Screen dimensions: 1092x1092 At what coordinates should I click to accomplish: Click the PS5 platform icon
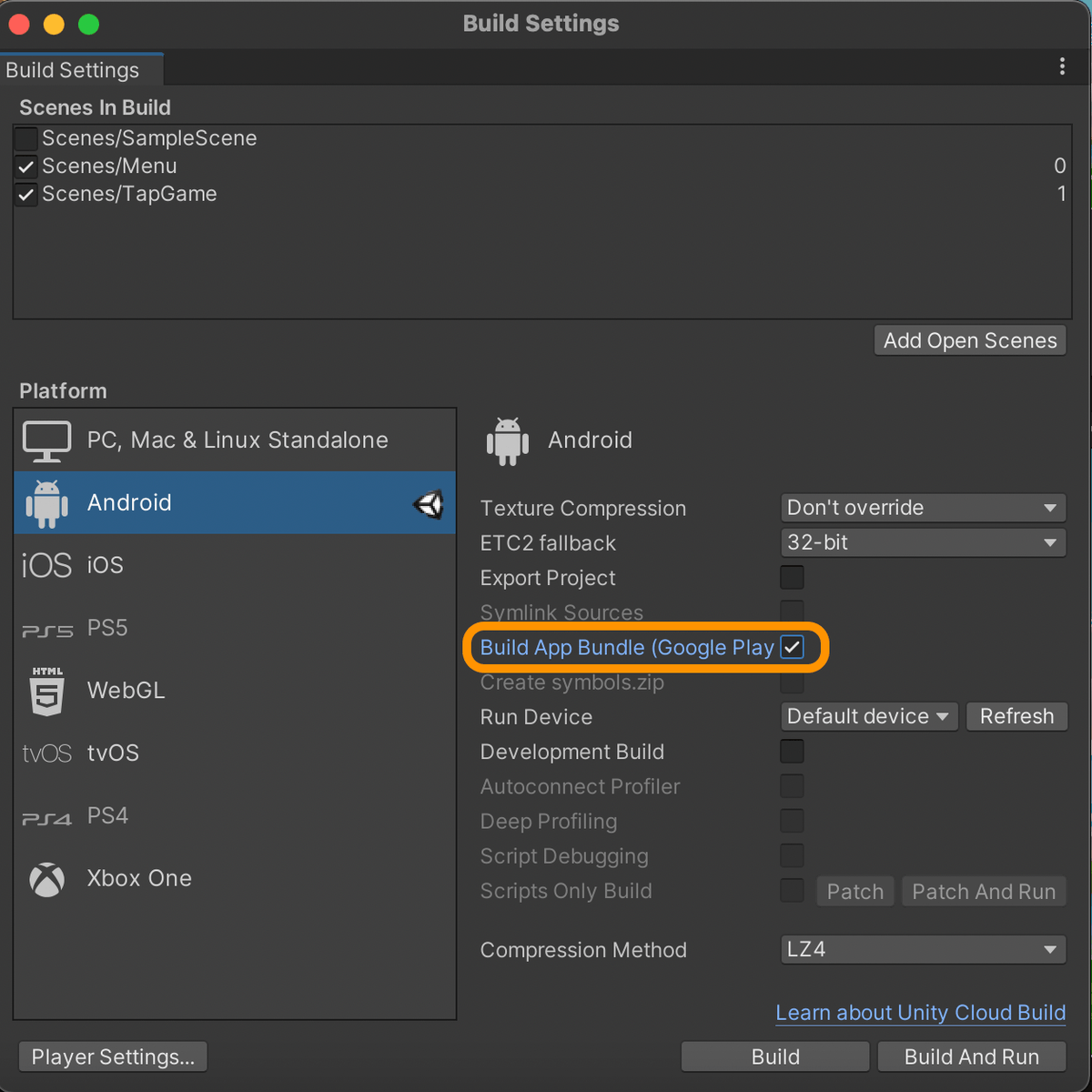point(46,627)
